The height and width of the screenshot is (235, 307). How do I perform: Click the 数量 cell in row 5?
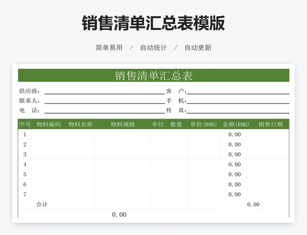176,174
